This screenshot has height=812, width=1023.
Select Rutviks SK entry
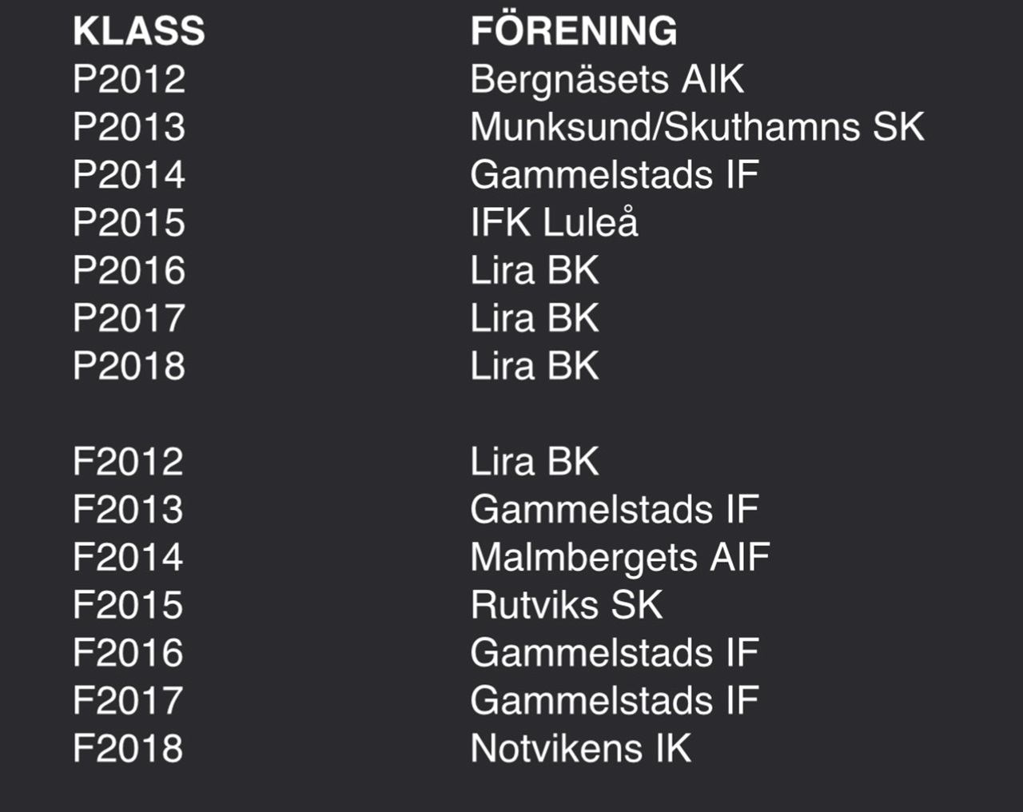567,605
